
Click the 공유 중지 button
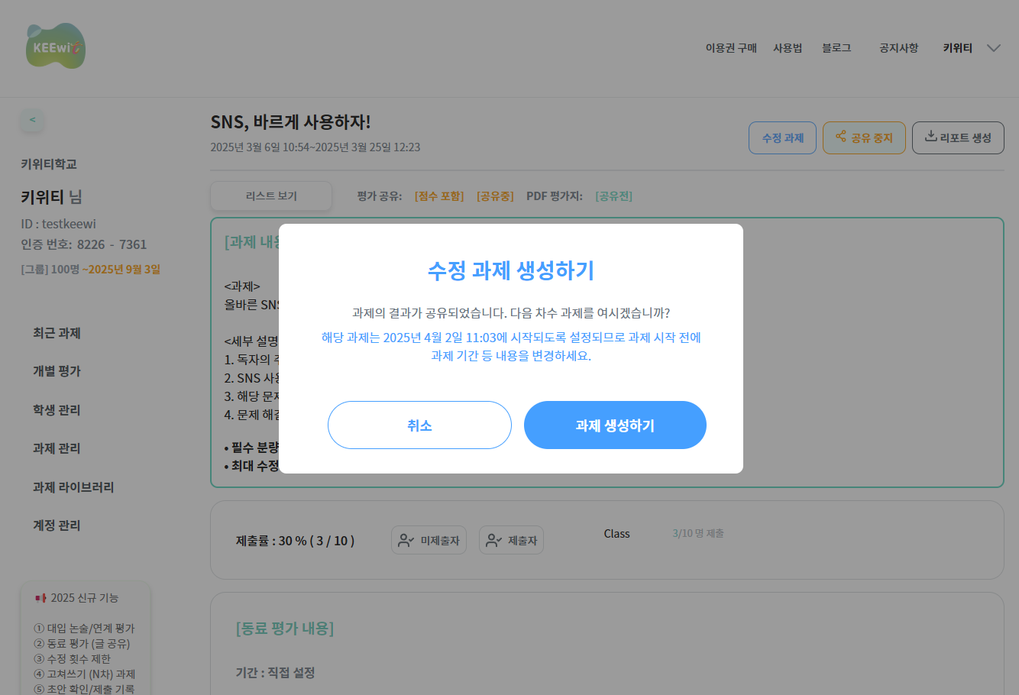click(x=864, y=138)
